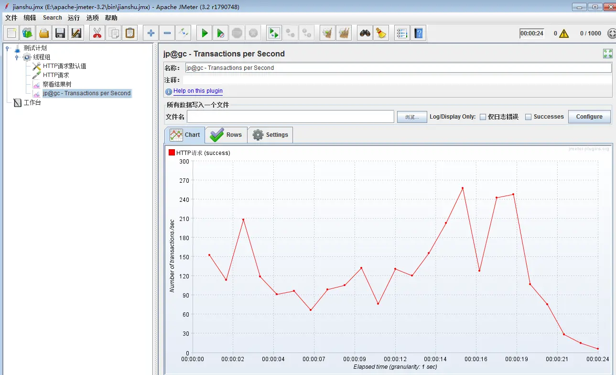Click the yellow warning triangle icon
Viewport: 616px width, 375px height.
coord(564,33)
